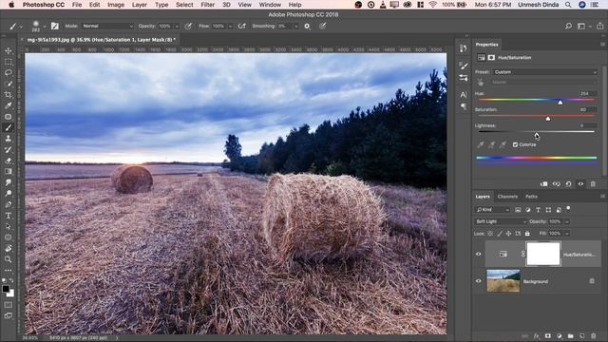Select the Quick Selection tool

[x=9, y=84]
